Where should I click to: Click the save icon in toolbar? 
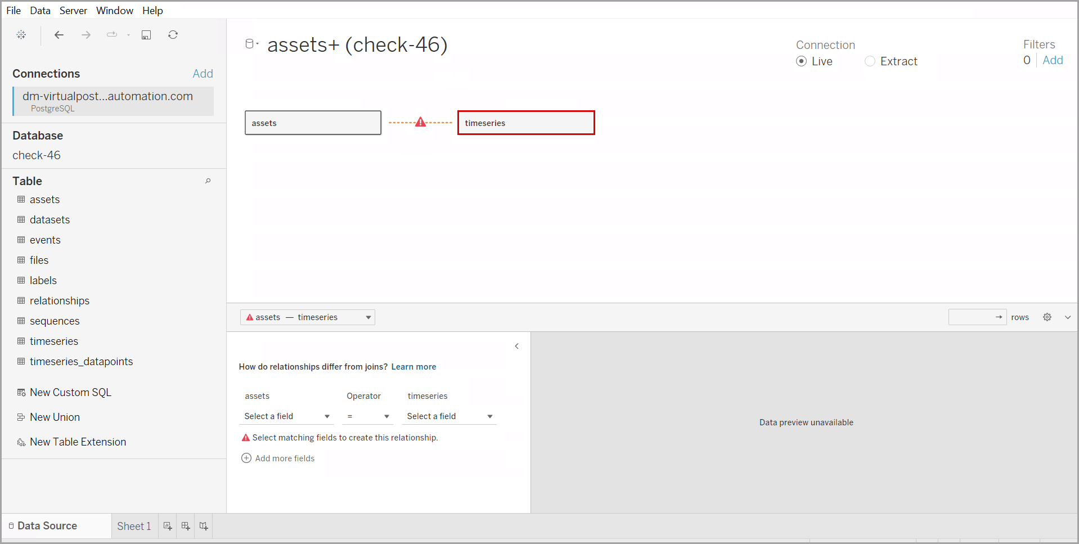coord(146,35)
